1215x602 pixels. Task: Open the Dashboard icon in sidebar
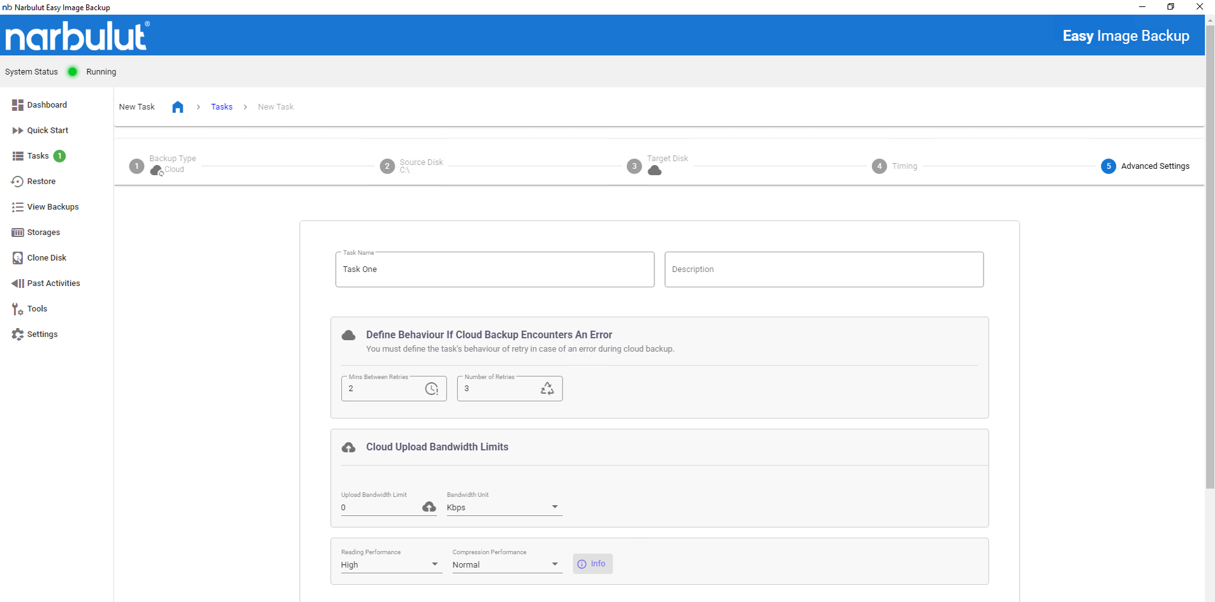click(x=17, y=105)
